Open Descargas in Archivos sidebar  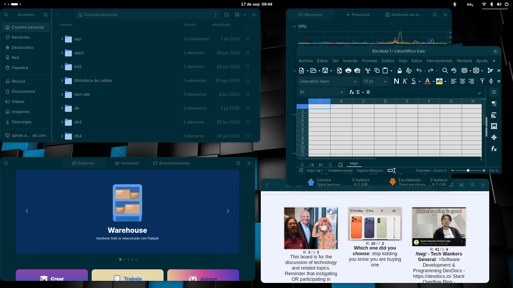(x=26, y=122)
